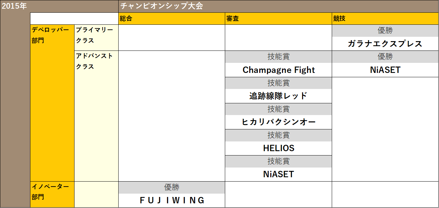Image resolution: width=439 pixels, height=208 pixels.
Task: Select the ガラナエクスプレス team cell
Action: pyautogui.click(x=385, y=44)
